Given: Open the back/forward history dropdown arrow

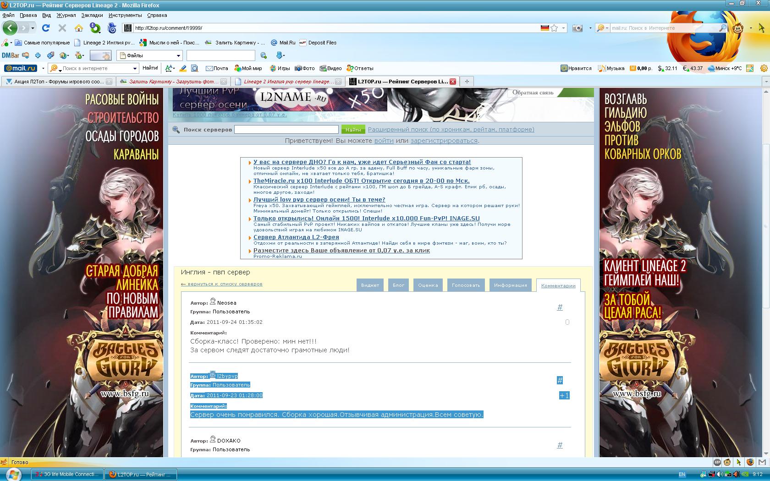Looking at the screenshot, I should coord(33,28).
